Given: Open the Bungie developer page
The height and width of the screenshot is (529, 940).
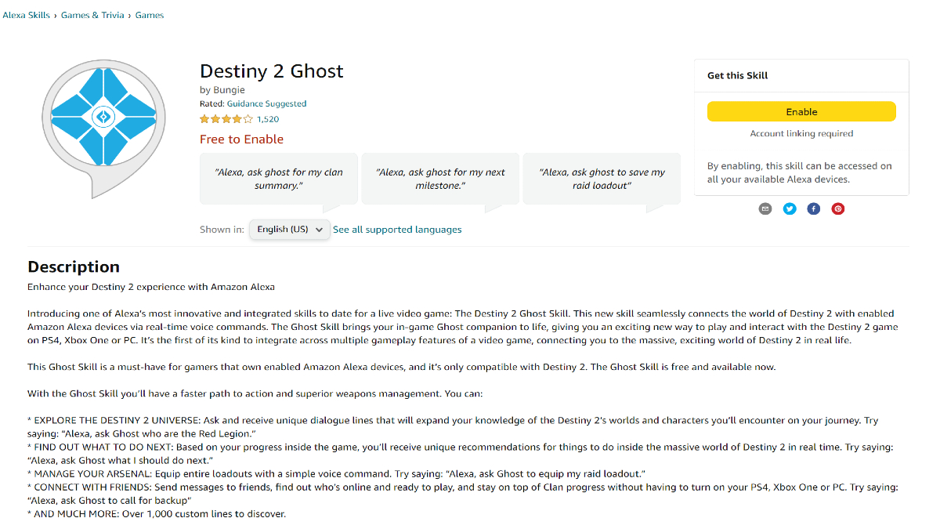Looking at the screenshot, I should click(x=229, y=89).
